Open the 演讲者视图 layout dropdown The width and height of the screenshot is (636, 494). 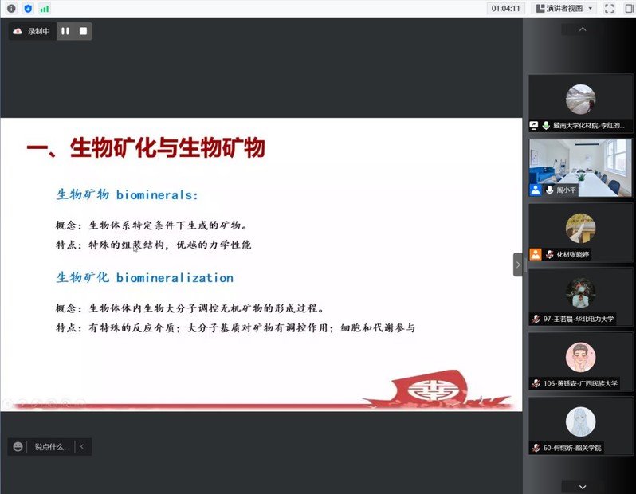coord(564,9)
